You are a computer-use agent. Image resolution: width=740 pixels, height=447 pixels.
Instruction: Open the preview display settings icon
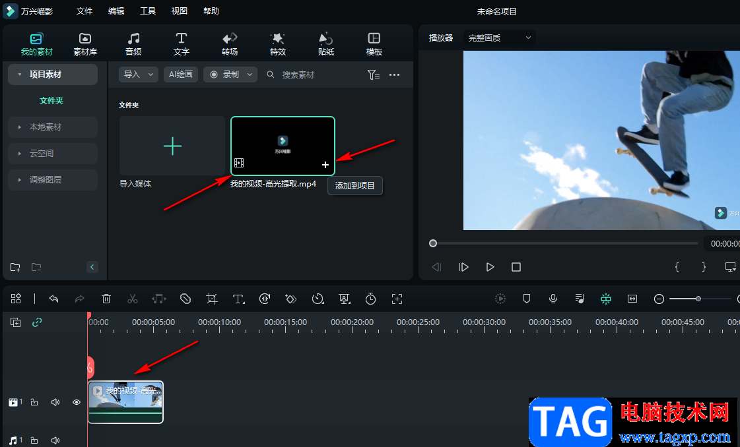point(731,267)
